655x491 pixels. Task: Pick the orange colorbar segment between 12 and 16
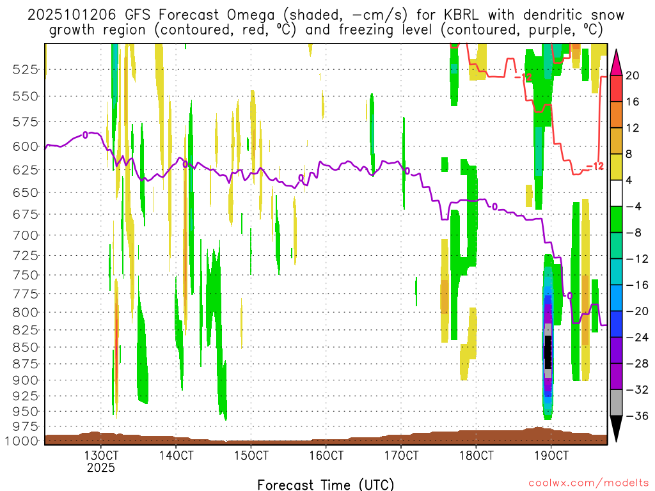click(x=616, y=115)
